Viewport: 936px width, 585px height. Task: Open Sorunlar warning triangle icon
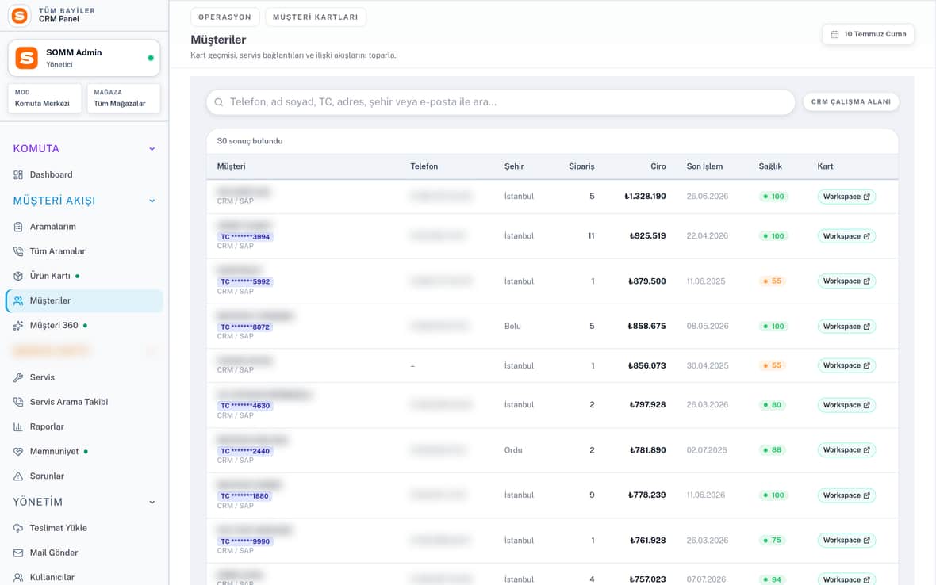point(18,476)
